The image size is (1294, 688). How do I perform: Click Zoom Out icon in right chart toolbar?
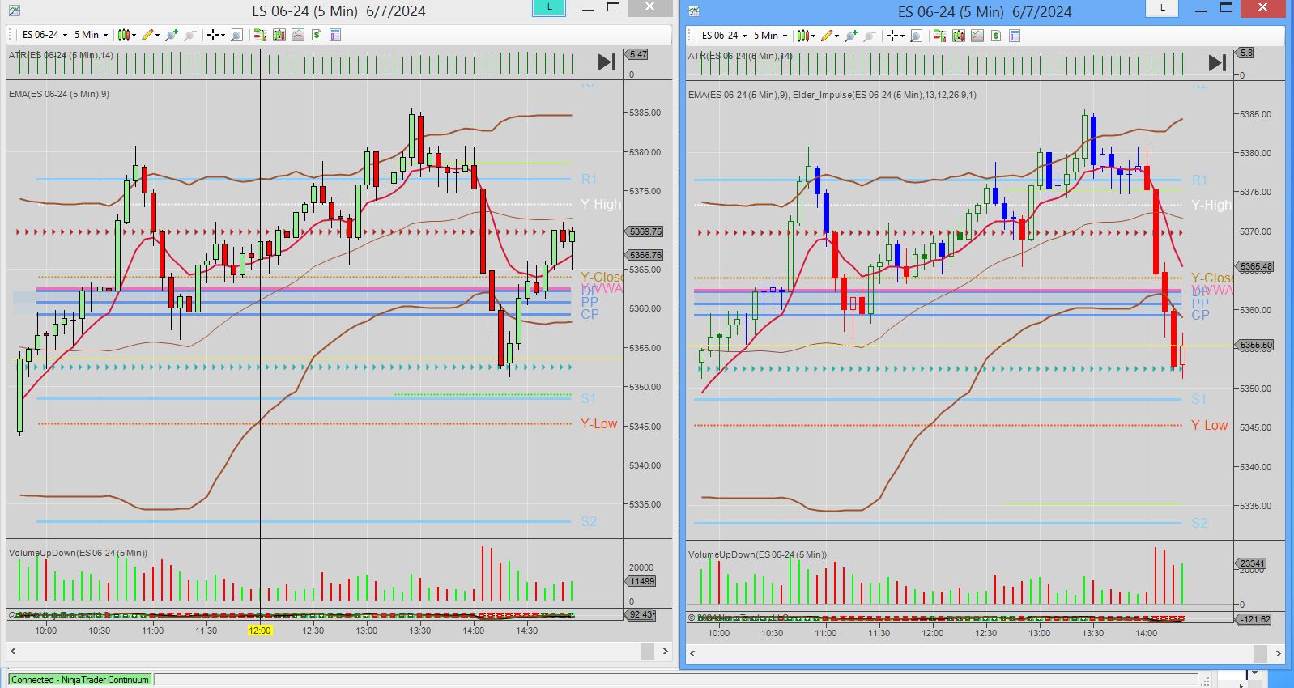tap(870, 36)
